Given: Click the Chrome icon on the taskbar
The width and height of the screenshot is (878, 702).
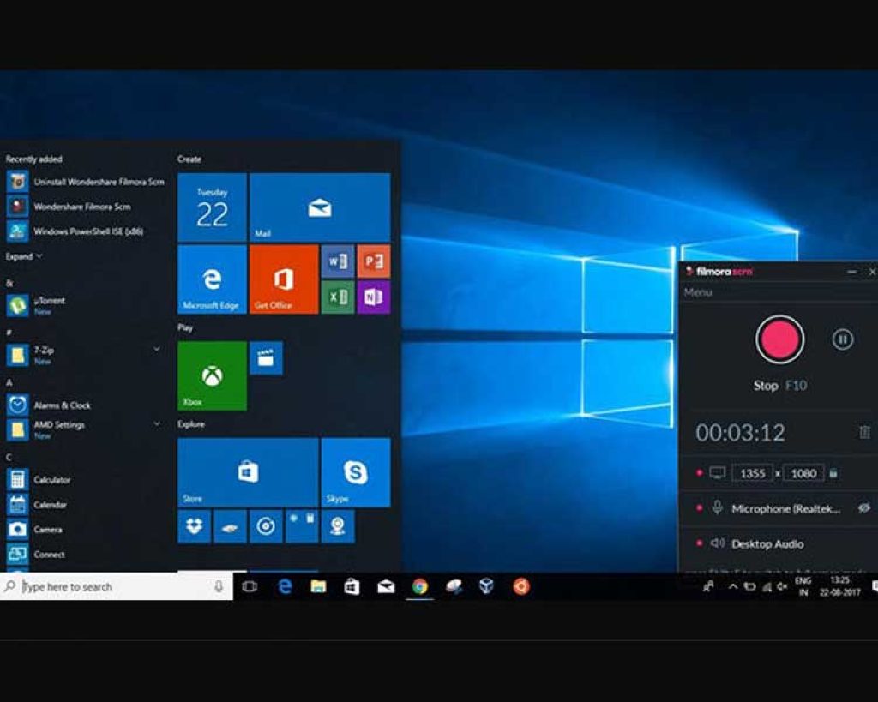Looking at the screenshot, I should [419, 586].
